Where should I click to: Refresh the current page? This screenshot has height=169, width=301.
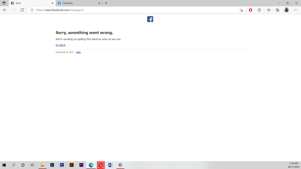(22, 10)
